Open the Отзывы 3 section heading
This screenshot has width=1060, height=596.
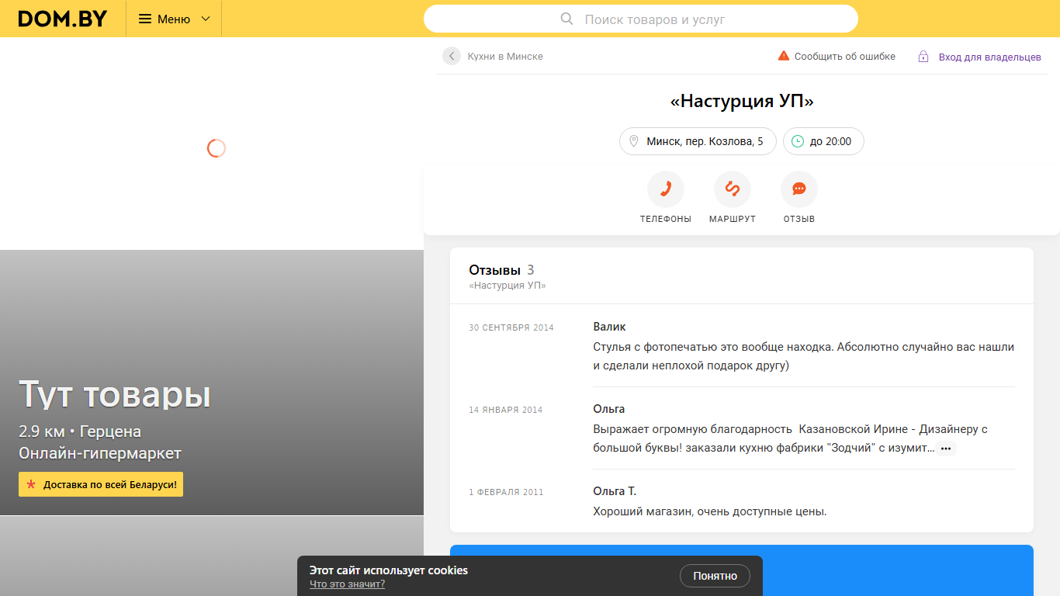click(x=501, y=270)
